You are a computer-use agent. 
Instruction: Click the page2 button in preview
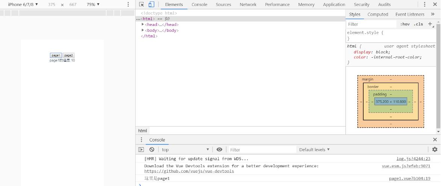click(68, 55)
